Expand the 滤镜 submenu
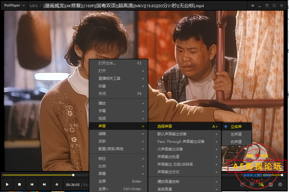Image resolution: width=289 pixels, height=192 pixels. pyautogui.click(x=119, y=134)
